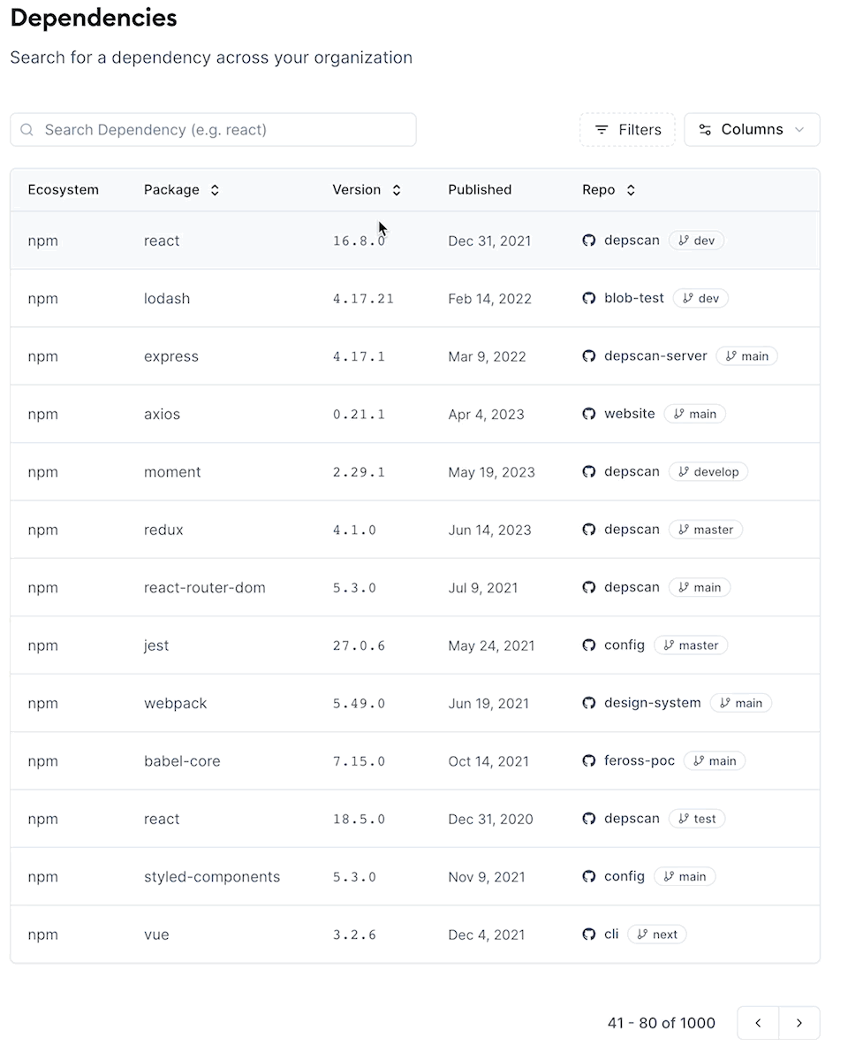
Task: Open the depscan-server repo link
Action: (x=655, y=356)
